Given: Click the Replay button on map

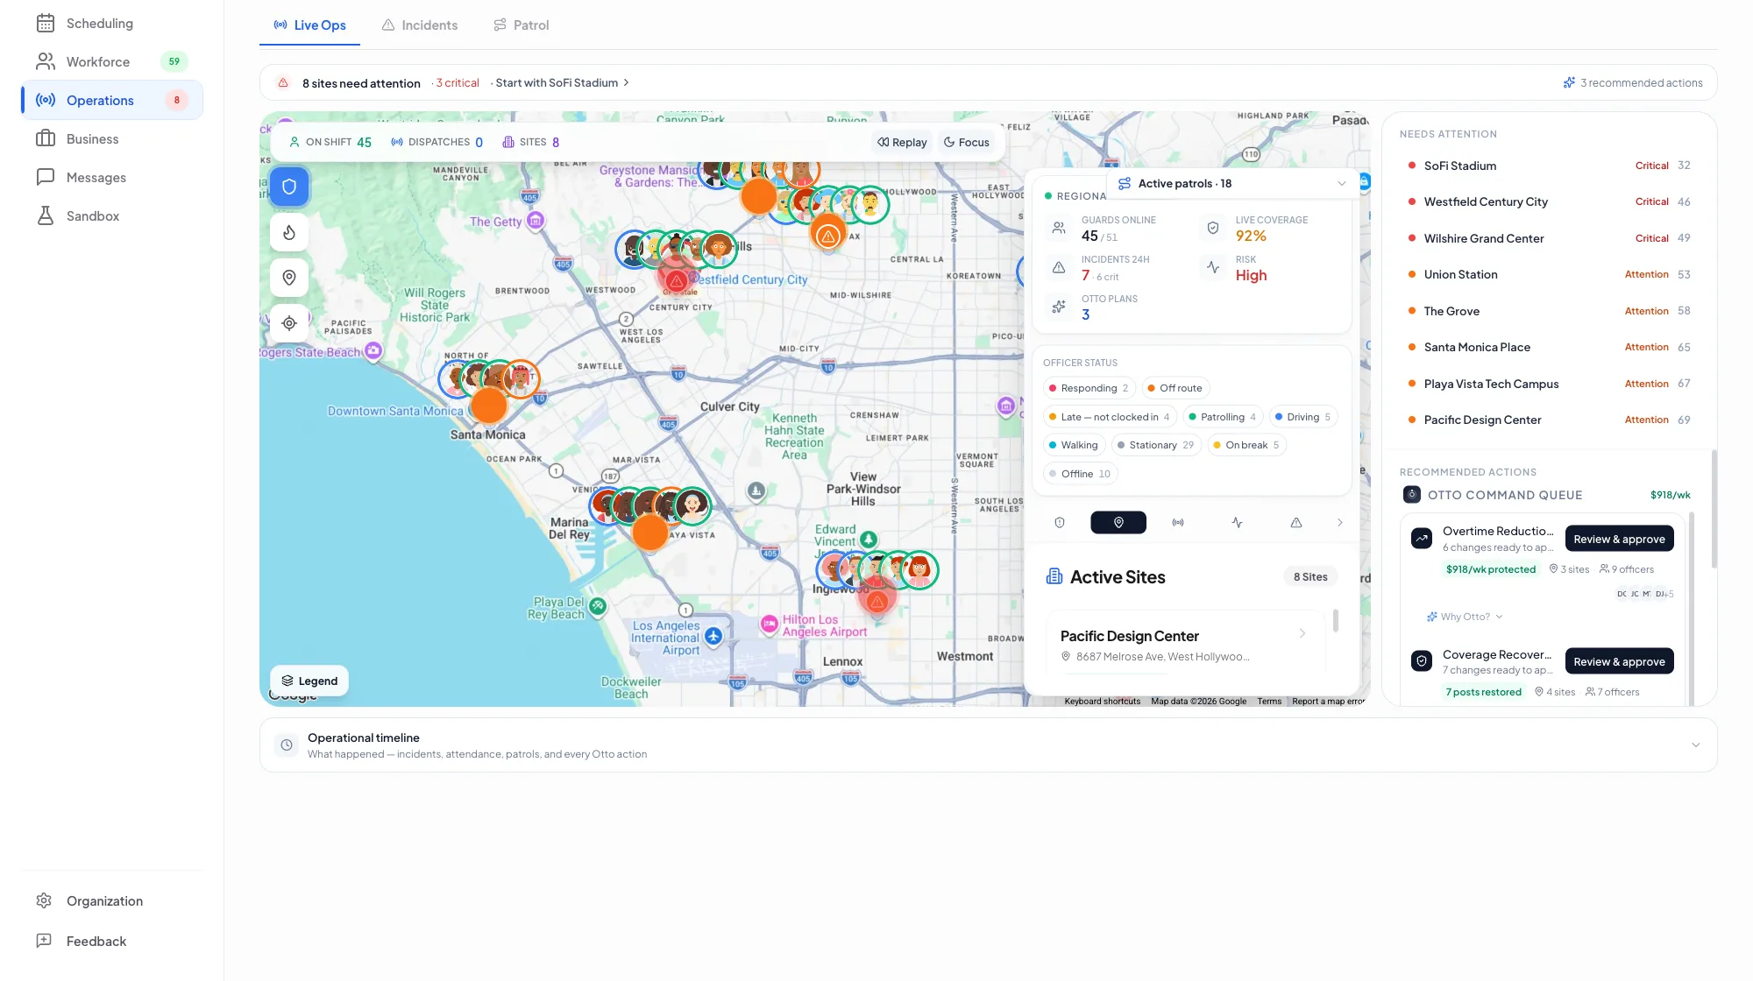Looking at the screenshot, I should tap(902, 143).
